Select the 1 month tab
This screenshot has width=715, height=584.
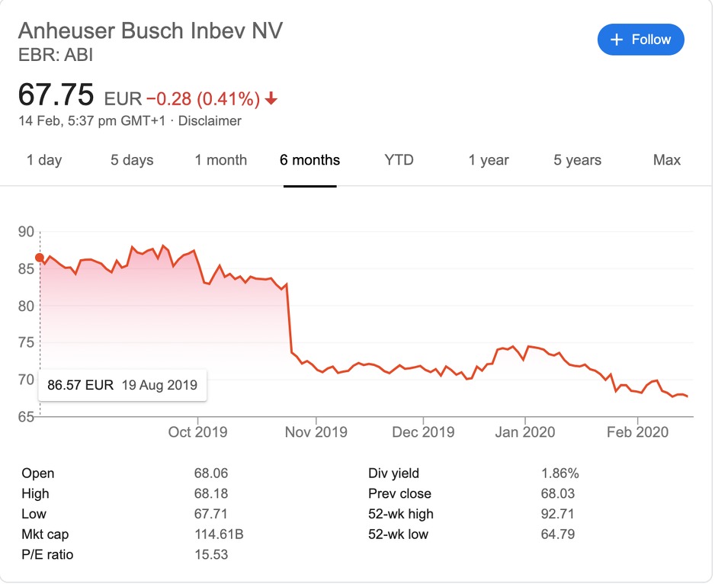(x=221, y=160)
